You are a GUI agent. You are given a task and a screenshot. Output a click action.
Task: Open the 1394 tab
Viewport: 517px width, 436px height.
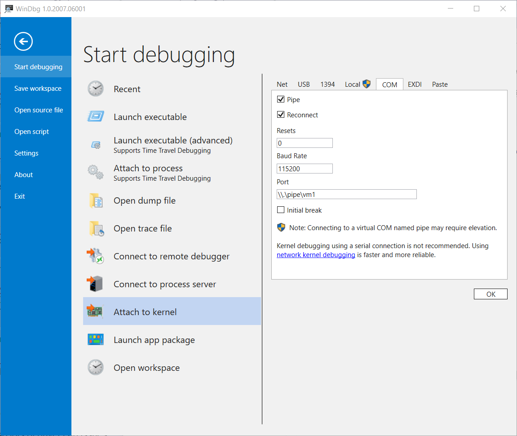(x=327, y=85)
